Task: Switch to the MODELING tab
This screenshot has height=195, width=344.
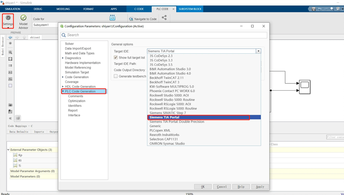Action: tap(63, 9)
